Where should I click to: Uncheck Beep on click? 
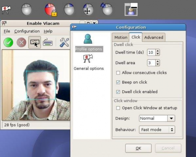pyautogui.click(x=118, y=82)
